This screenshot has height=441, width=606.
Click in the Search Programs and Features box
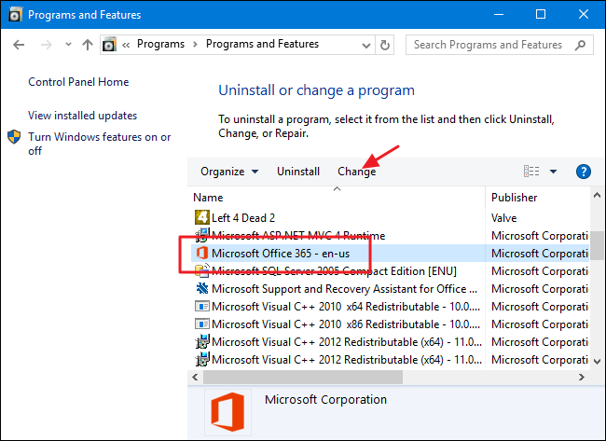(x=489, y=44)
